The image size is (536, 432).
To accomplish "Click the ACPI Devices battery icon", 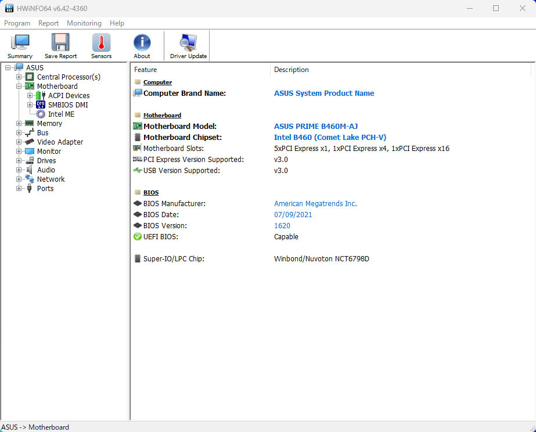I will tap(41, 95).
